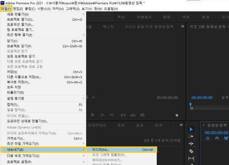Open the 시퀀스(S) menu
This screenshot has width=229, height=165.
[44, 9]
